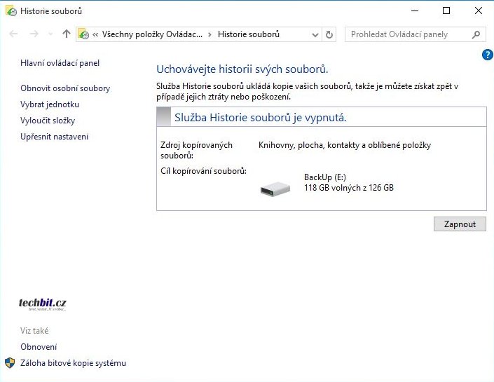Viewport: 494px width, 382px height.
Task: Expand the address bar history dropdown
Action: coord(315,34)
